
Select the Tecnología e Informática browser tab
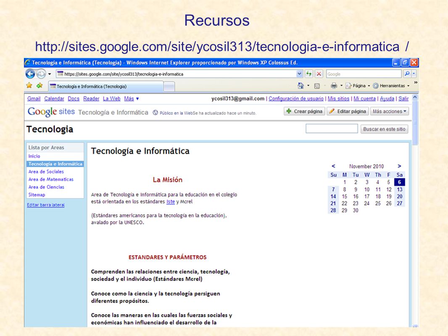[x=106, y=86]
